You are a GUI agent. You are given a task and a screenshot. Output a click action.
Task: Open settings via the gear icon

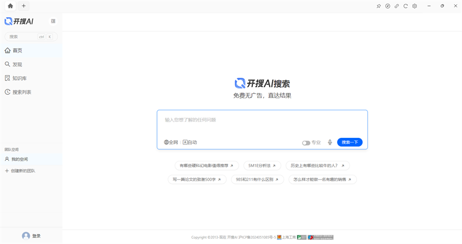(x=415, y=6)
